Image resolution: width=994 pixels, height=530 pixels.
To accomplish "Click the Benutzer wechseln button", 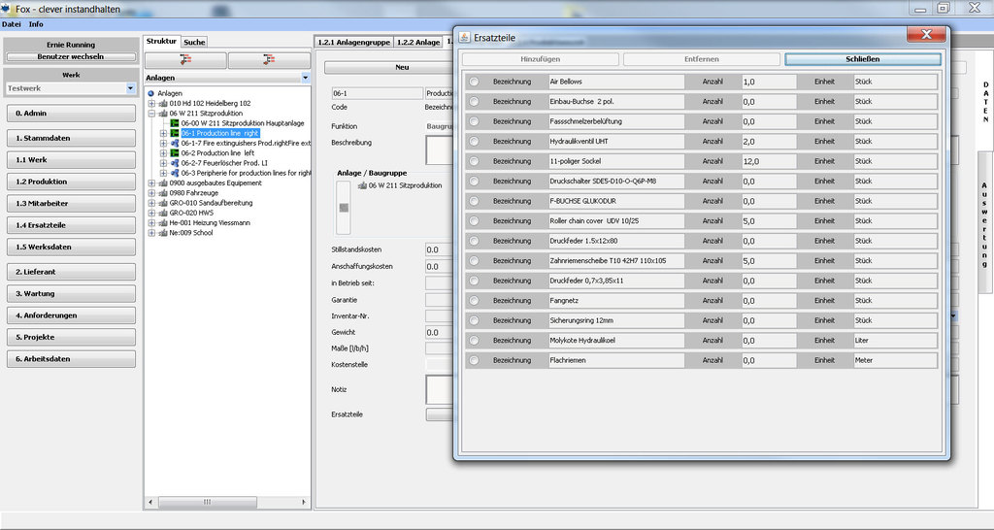I will 71,56.
